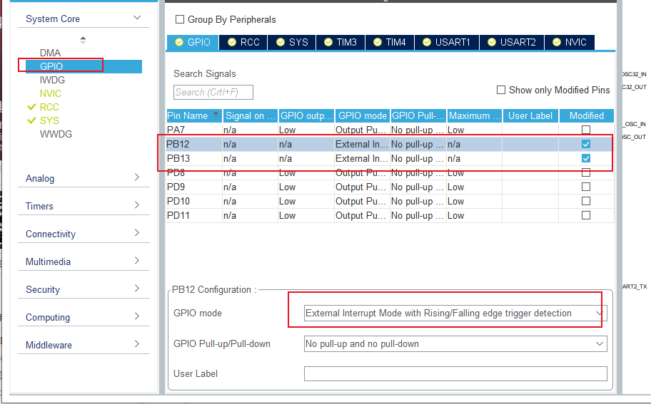The image size is (651, 404).
Task: Expand the Connectivity category
Action: [x=137, y=232]
